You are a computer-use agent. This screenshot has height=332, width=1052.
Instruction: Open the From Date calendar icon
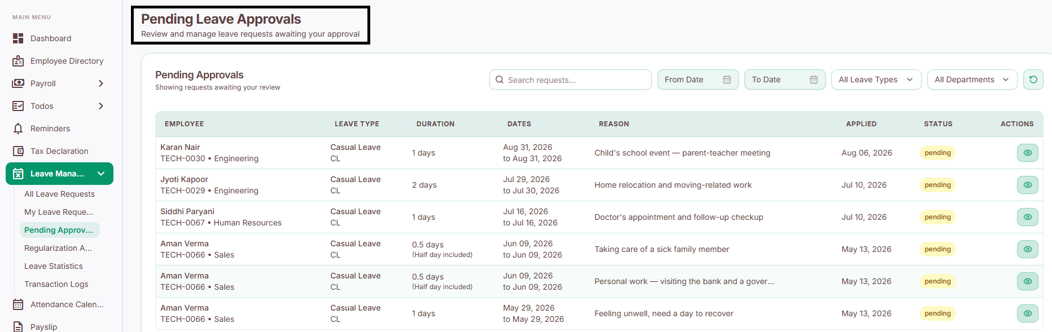coord(727,79)
